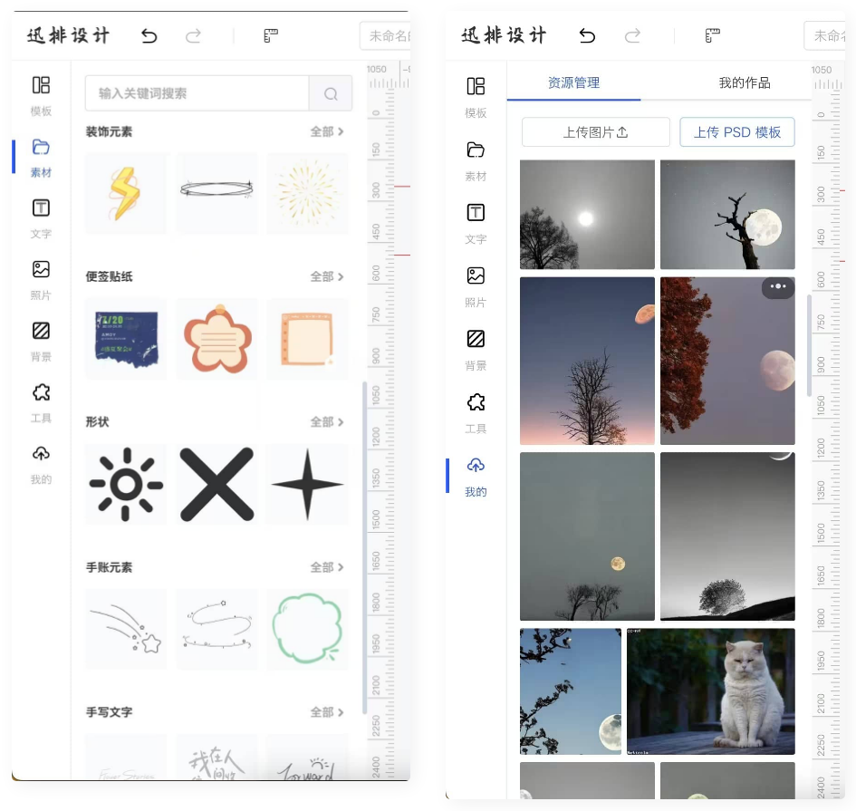
Task: Show all 手账元素 items
Action: pos(327,567)
